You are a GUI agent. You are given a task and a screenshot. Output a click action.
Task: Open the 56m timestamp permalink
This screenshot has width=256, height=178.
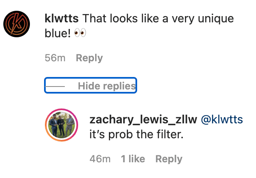pos(55,58)
